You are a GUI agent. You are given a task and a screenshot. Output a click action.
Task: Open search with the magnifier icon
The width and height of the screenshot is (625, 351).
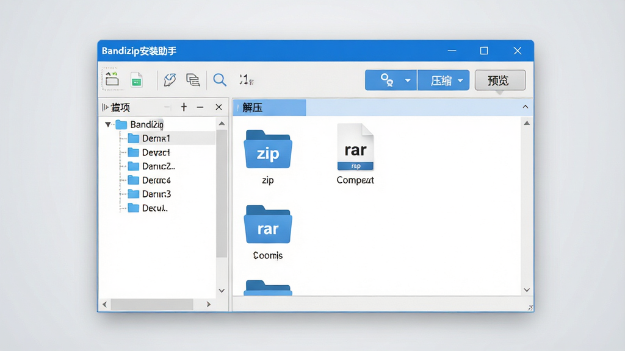coord(220,80)
